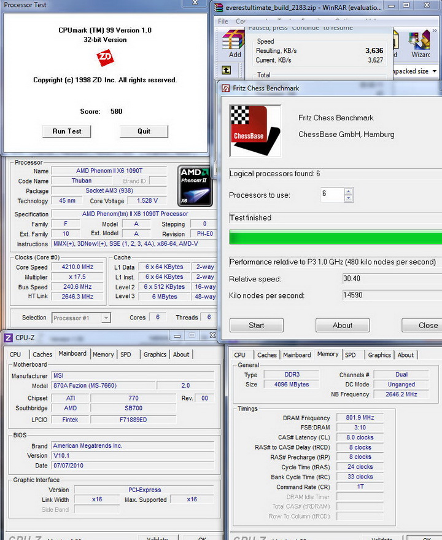Click the Wizard icon in WinRAR toolbar
This screenshot has height=540, width=442.
(420, 39)
